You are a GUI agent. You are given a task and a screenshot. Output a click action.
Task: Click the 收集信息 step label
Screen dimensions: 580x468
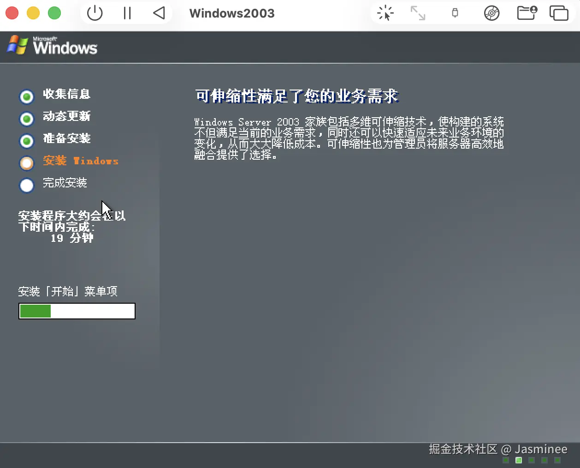[67, 94]
